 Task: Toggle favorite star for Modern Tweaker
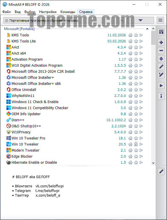(136, 150)
